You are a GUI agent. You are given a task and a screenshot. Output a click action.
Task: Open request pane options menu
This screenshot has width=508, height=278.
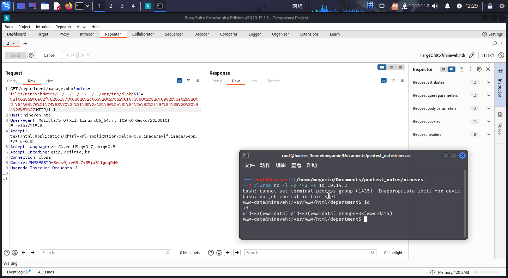coord(198,80)
